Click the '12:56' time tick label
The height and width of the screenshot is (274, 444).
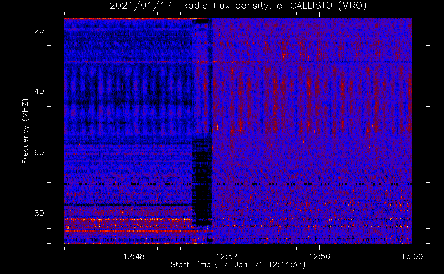tap(319, 257)
